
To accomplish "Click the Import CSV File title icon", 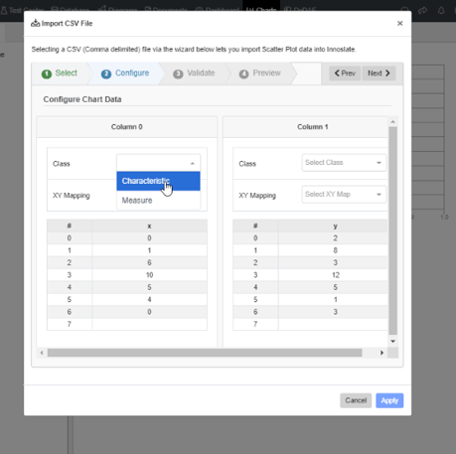I will coord(35,23).
